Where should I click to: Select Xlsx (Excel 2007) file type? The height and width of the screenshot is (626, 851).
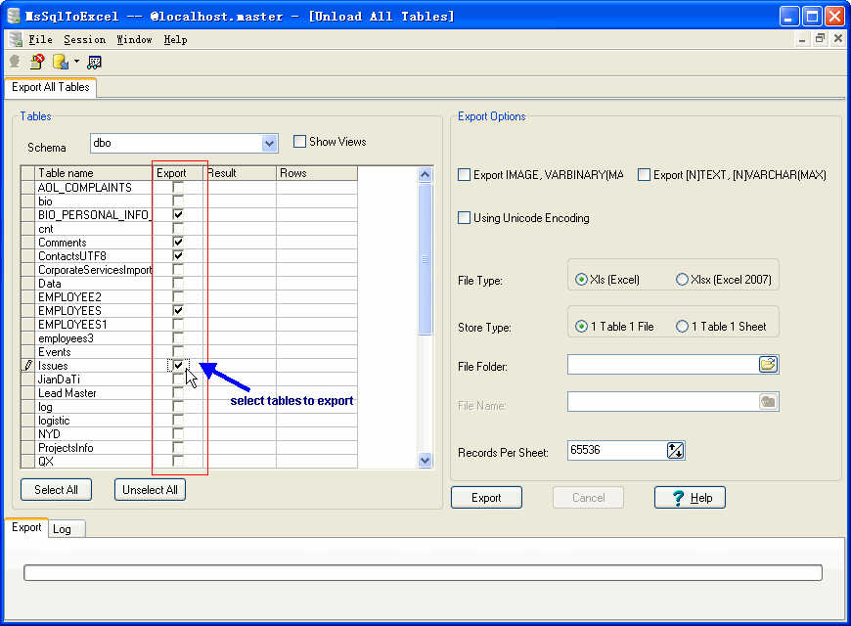[682, 280]
